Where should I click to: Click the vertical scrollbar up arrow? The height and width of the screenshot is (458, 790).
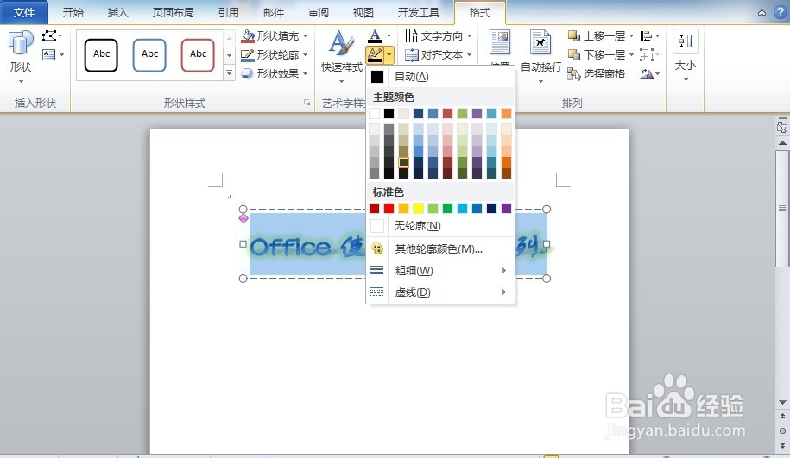(782, 143)
